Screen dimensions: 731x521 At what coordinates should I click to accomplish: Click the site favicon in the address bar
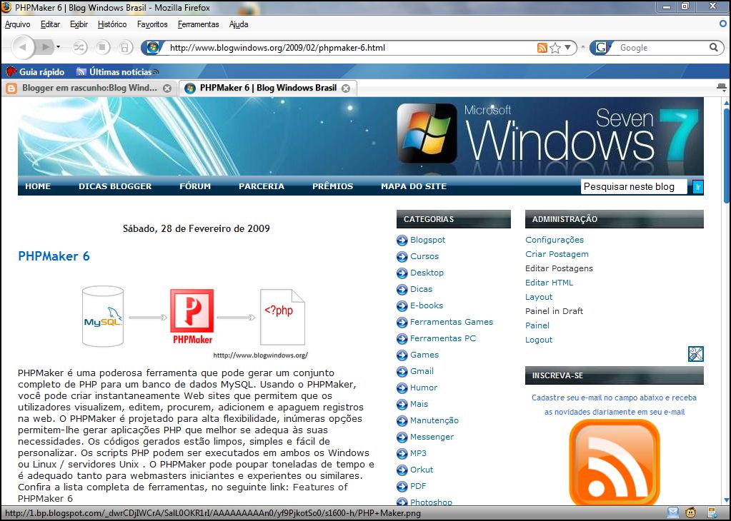152,48
